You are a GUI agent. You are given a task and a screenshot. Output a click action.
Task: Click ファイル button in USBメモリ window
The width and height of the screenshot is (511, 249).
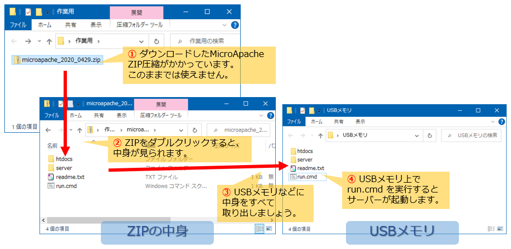pyautogui.click(x=294, y=122)
